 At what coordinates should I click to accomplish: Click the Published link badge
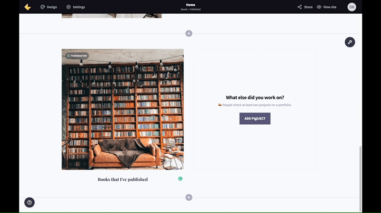77,56
